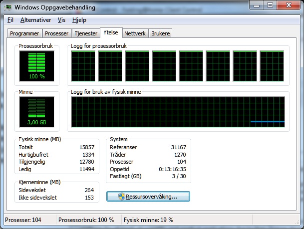The image size is (304, 229).
Task: Open the Vis menu
Action: (x=61, y=20)
